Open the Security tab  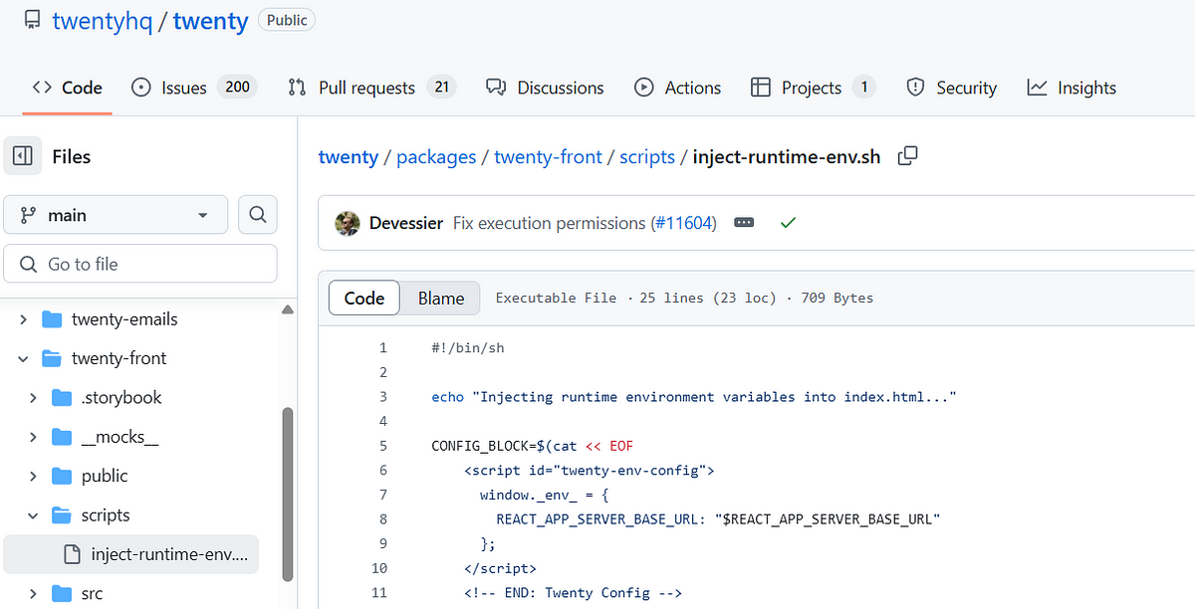[x=951, y=88]
